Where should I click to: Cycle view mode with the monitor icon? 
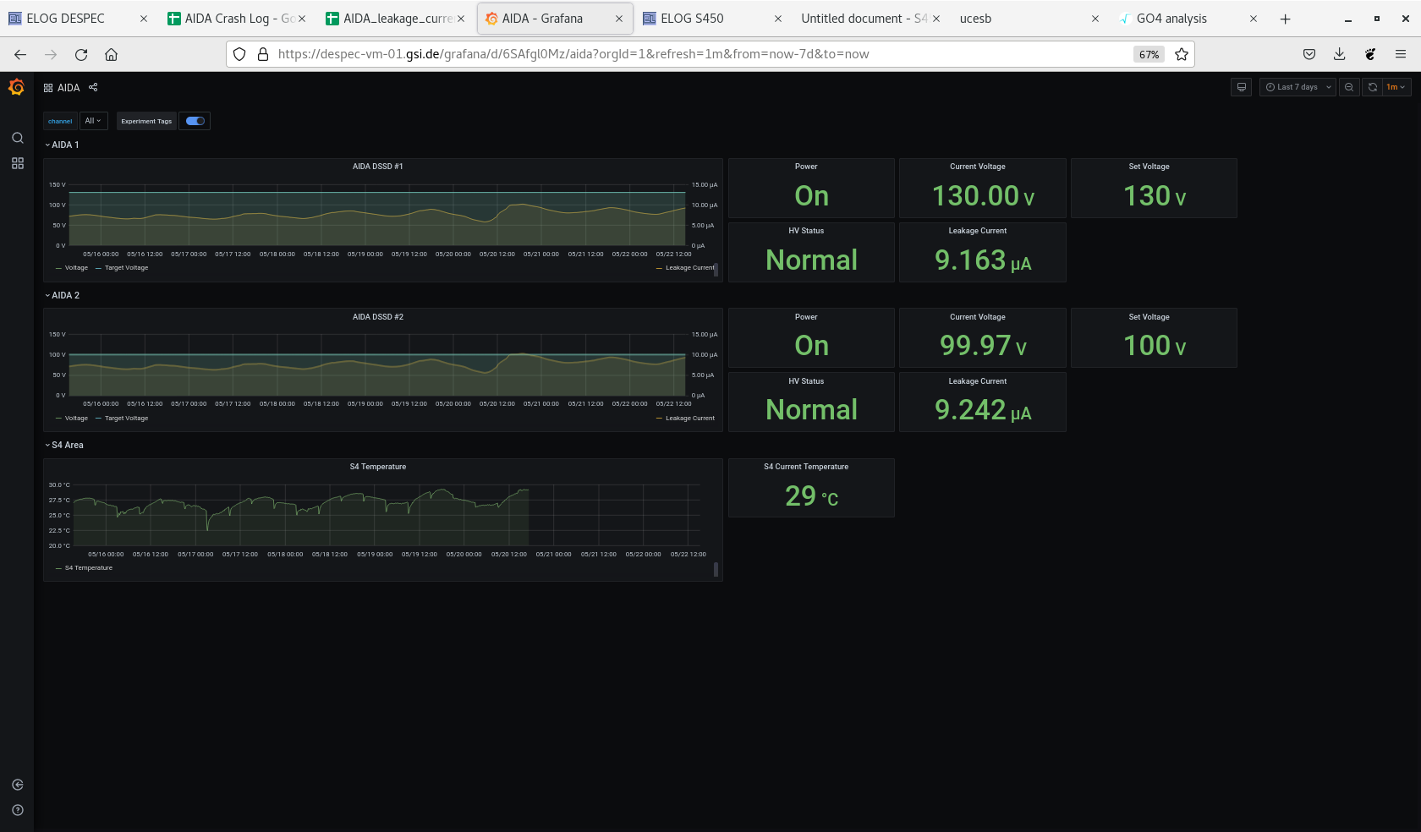coord(1241,87)
